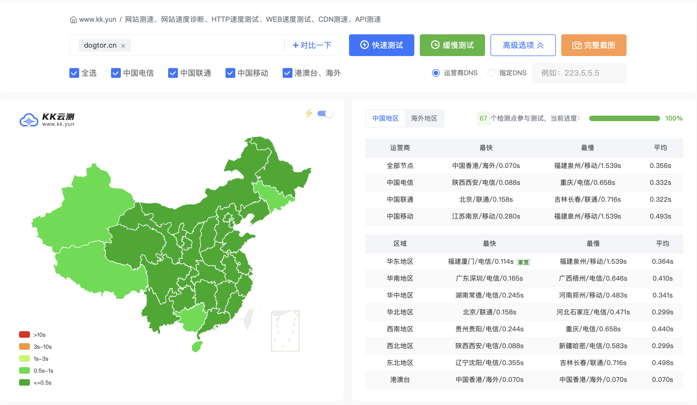Click 陕西西安/电信/0.088s in 中国电信 row
Viewport: 697px width, 405px height.
(x=486, y=183)
